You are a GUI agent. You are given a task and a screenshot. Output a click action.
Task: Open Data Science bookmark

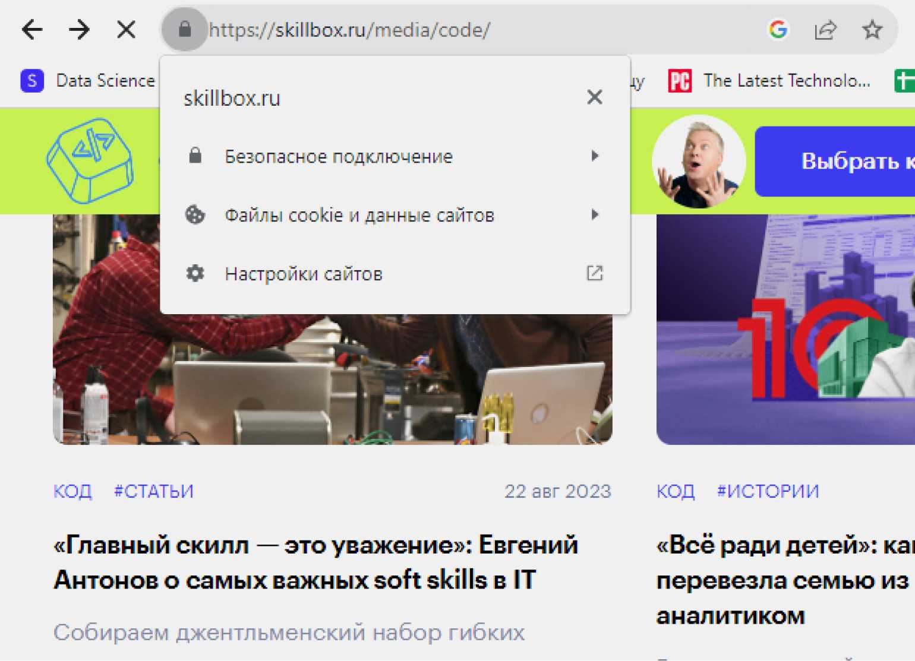click(x=89, y=81)
